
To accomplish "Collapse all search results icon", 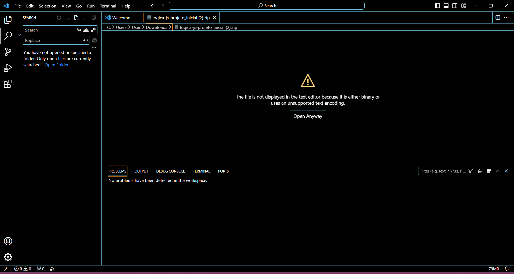I will (x=94, y=18).
